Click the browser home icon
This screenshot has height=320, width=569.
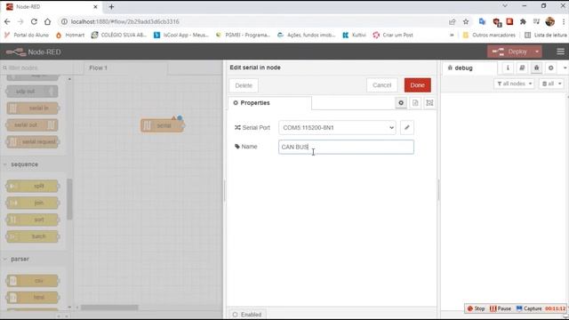coord(47,21)
